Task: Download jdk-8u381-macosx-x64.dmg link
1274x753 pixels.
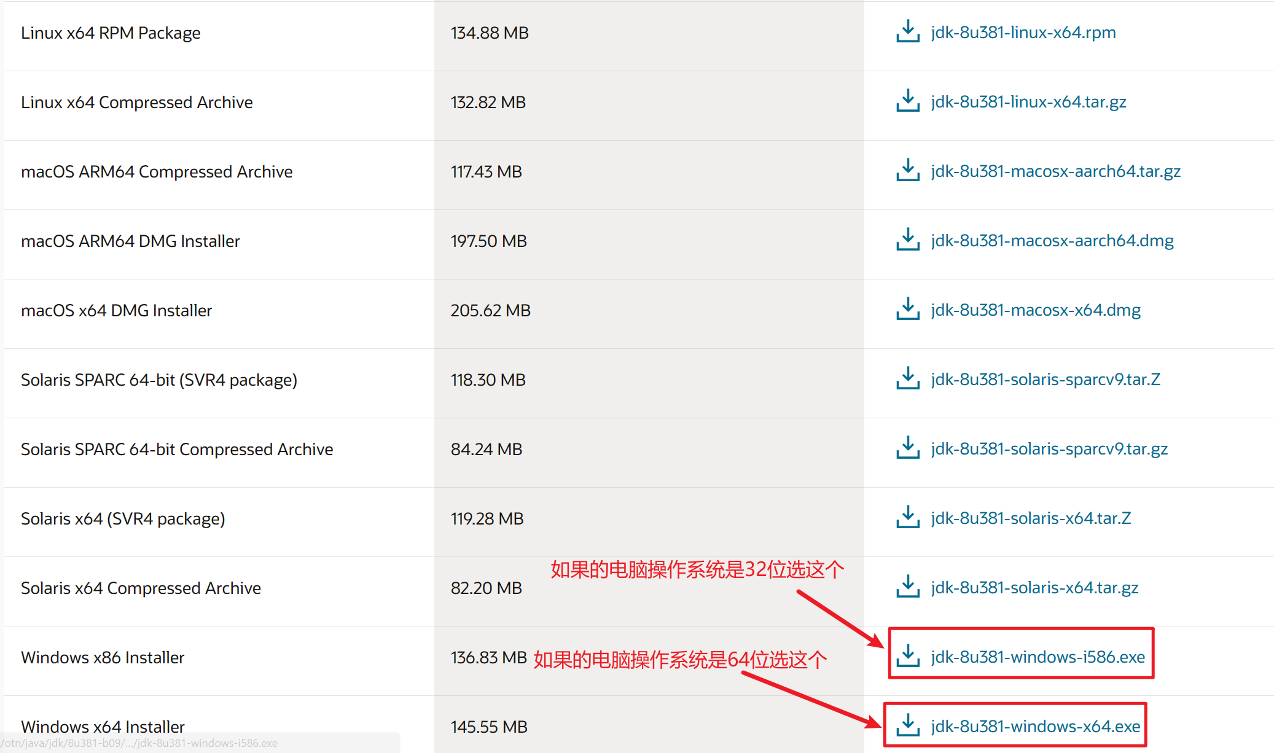Action: click(x=1036, y=310)
